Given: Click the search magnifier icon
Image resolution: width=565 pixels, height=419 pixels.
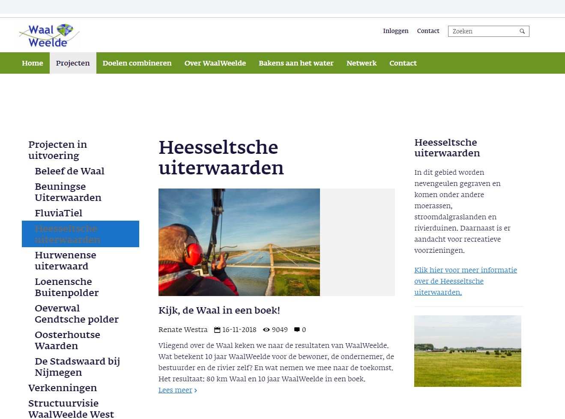Looking at the screenshot, I should click(x=522, y=31).
